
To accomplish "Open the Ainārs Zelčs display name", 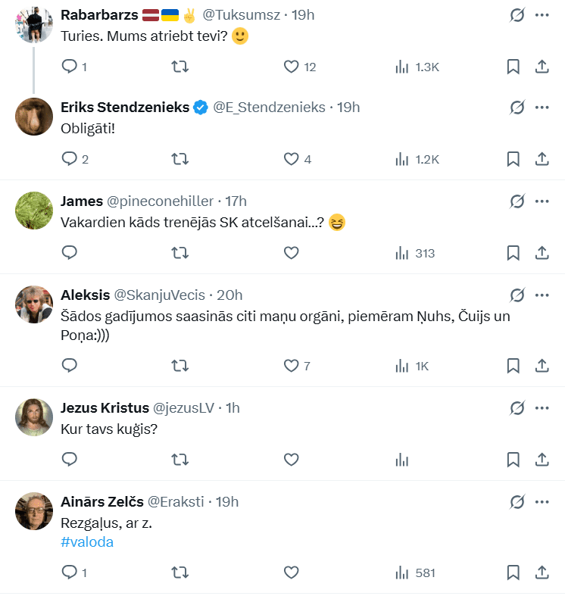I will click(101, 501).
